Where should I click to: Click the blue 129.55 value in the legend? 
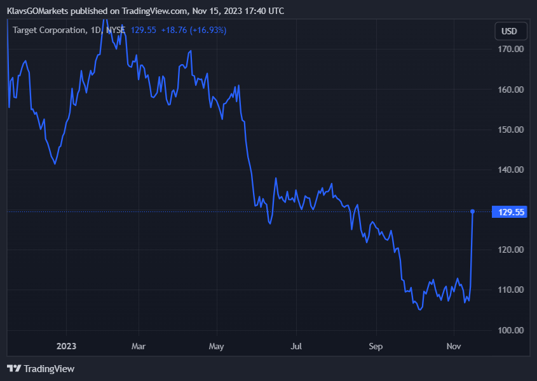(x=144, y=30)
